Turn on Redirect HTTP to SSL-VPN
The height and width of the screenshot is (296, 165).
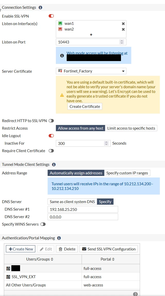click(x=51, y=121)
